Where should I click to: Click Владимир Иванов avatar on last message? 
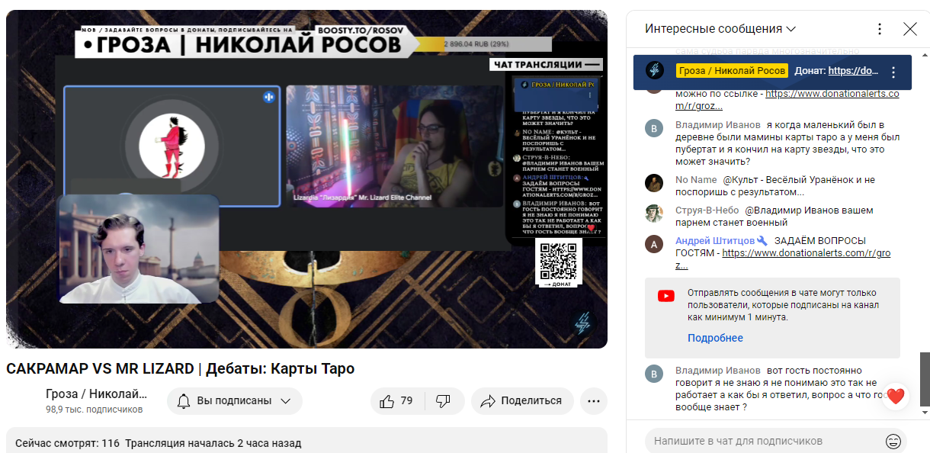point(654,373)
